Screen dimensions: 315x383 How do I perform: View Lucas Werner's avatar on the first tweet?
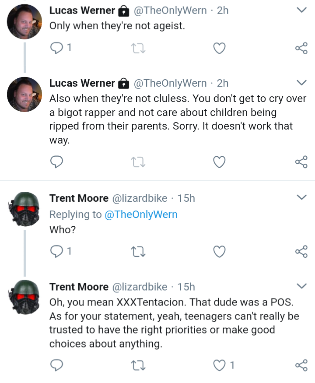click(x=24, y=22)
